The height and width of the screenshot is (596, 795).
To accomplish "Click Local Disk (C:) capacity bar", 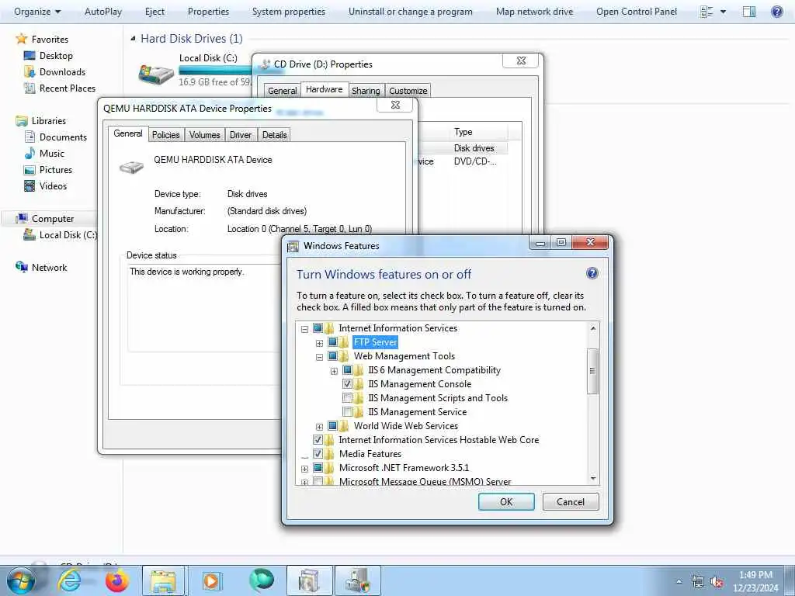I will [215, 71].
